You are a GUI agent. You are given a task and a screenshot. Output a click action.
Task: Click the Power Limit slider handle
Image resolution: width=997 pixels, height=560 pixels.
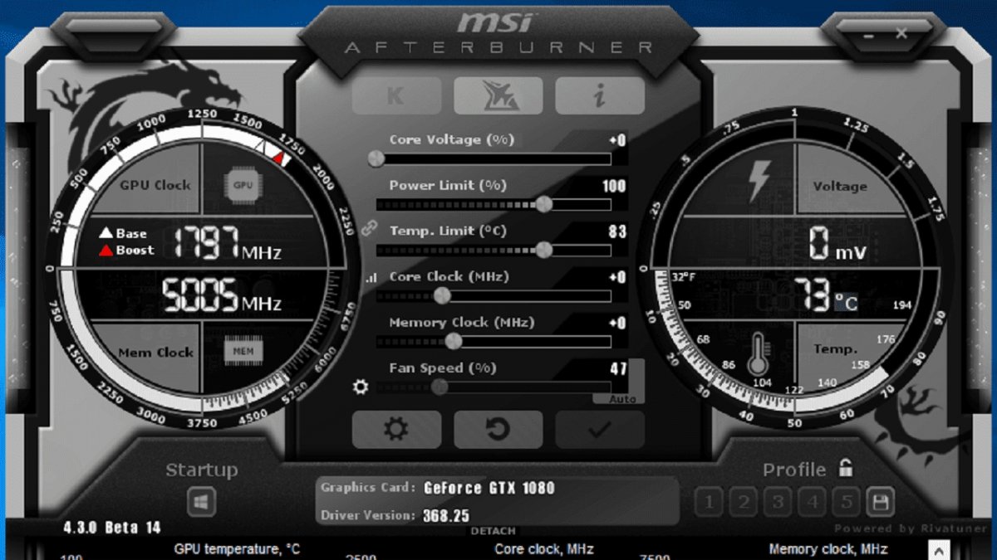(x=544, y=204)
